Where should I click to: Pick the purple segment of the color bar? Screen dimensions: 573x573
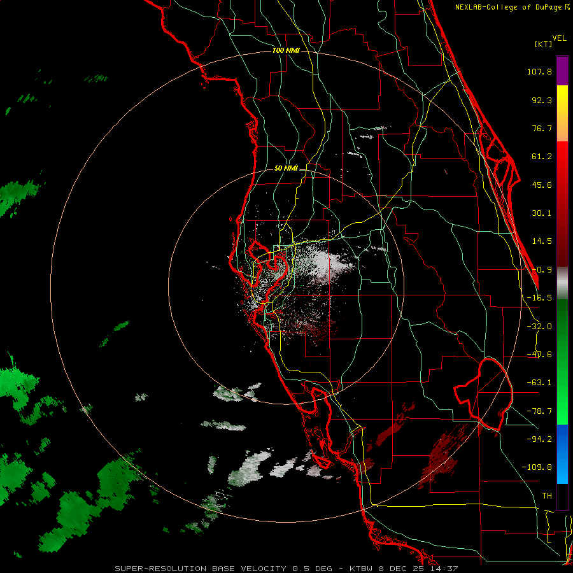click(562, 71)
